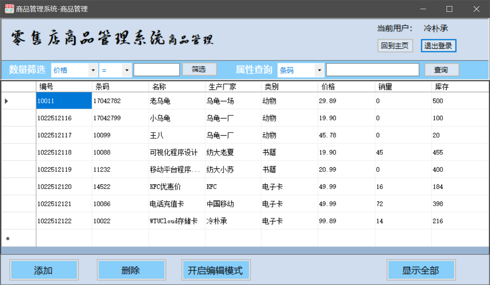
Task: Select stock cell 216
Action: (x=460, y=221)
